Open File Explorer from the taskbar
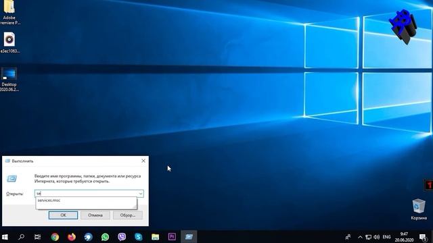 [155, 237]
